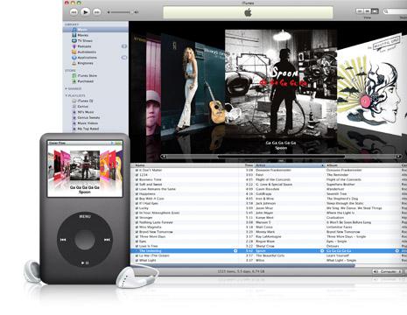Click the Play button in iTunes toolbar
Screen dimensions: 407x315
(x=85, y=12)
